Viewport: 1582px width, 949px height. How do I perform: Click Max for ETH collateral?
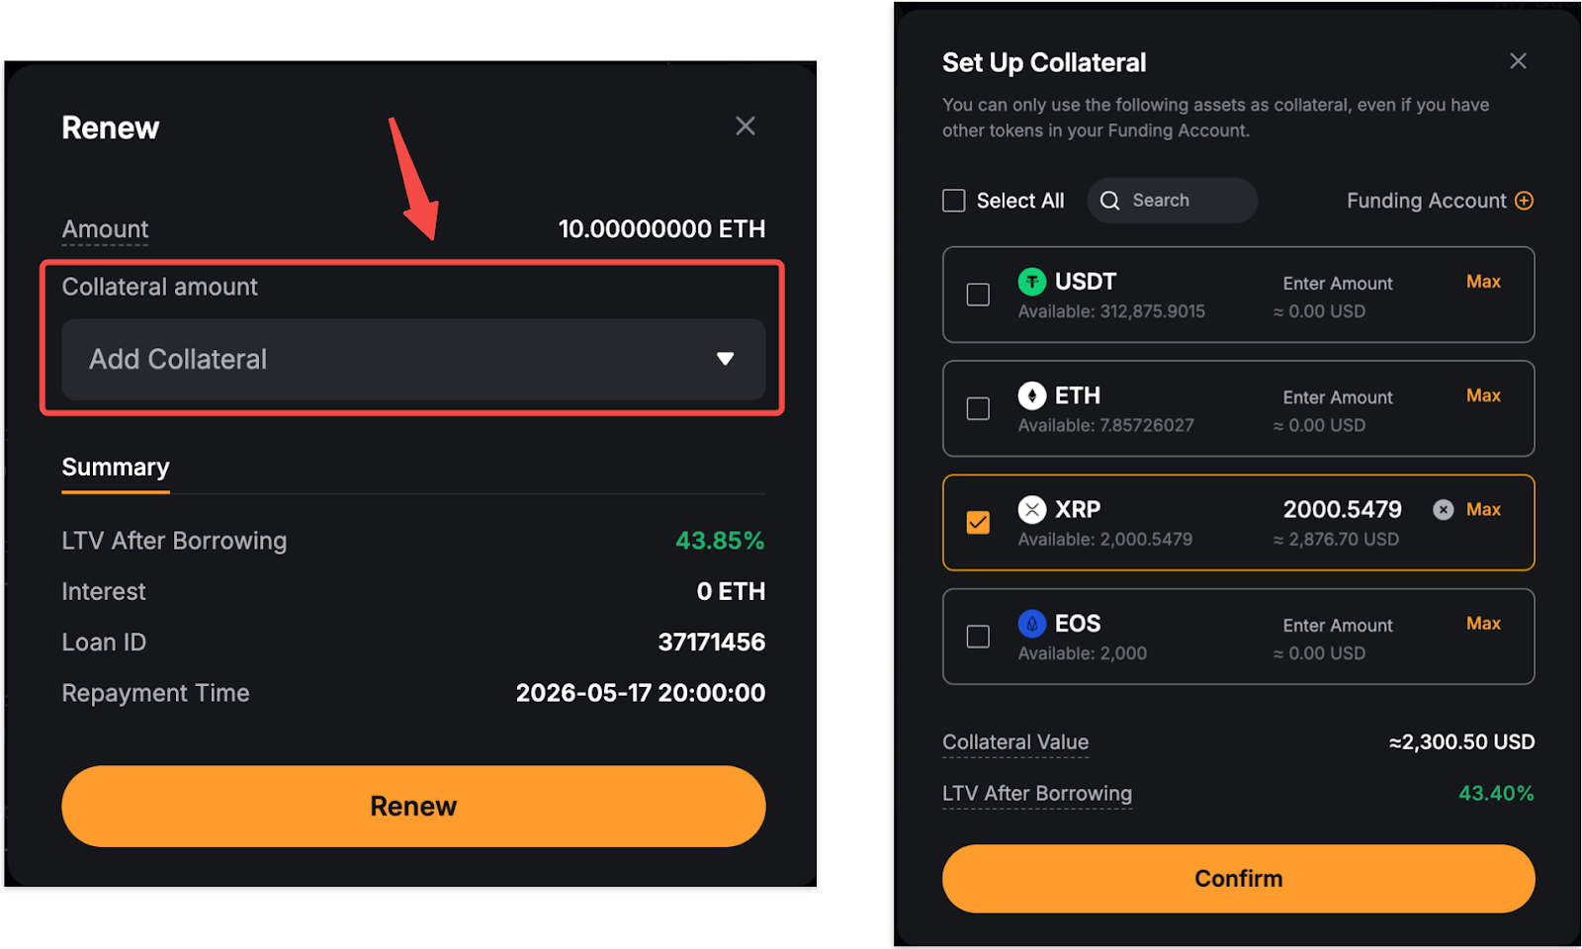[1483, 395]
